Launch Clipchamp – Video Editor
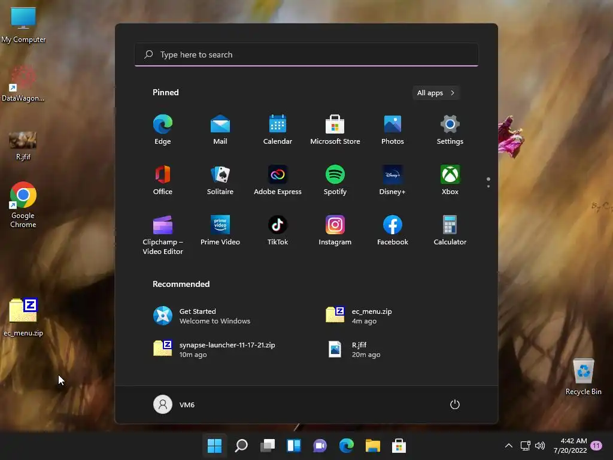The height and width of the screenshot is (460, 613). [x=163, y=235]
